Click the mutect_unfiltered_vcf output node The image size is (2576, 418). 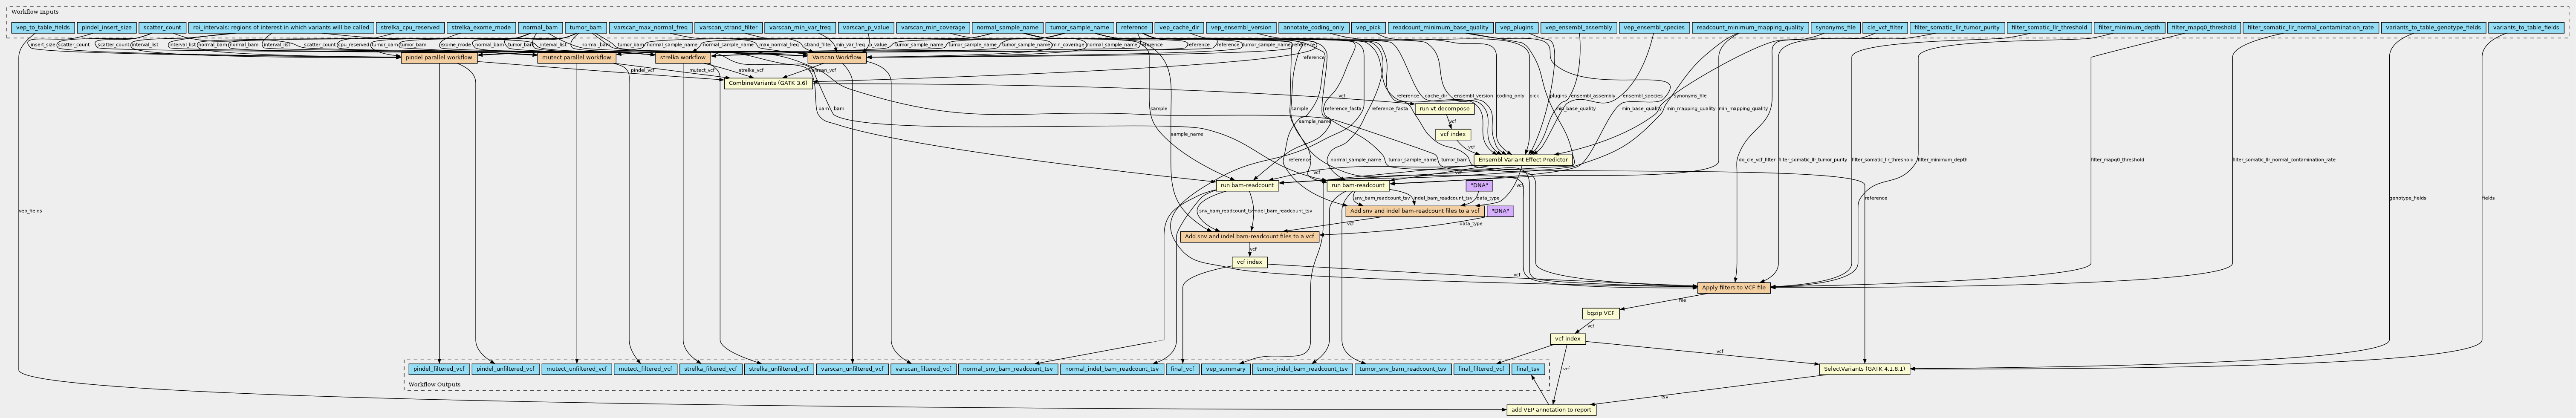pyautogui.click(x=577, y=369)
